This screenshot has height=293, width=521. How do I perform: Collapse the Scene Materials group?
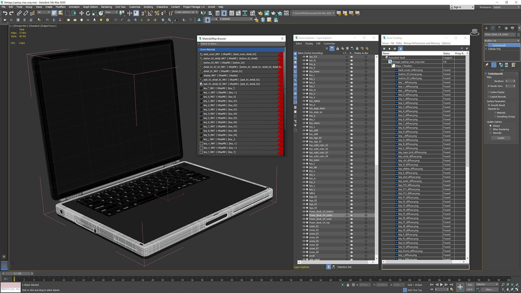[199, 50]
